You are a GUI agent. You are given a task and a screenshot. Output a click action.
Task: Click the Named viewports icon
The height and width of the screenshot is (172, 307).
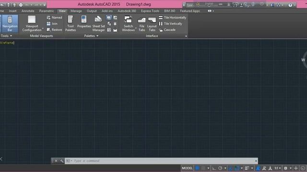(48, 18)
